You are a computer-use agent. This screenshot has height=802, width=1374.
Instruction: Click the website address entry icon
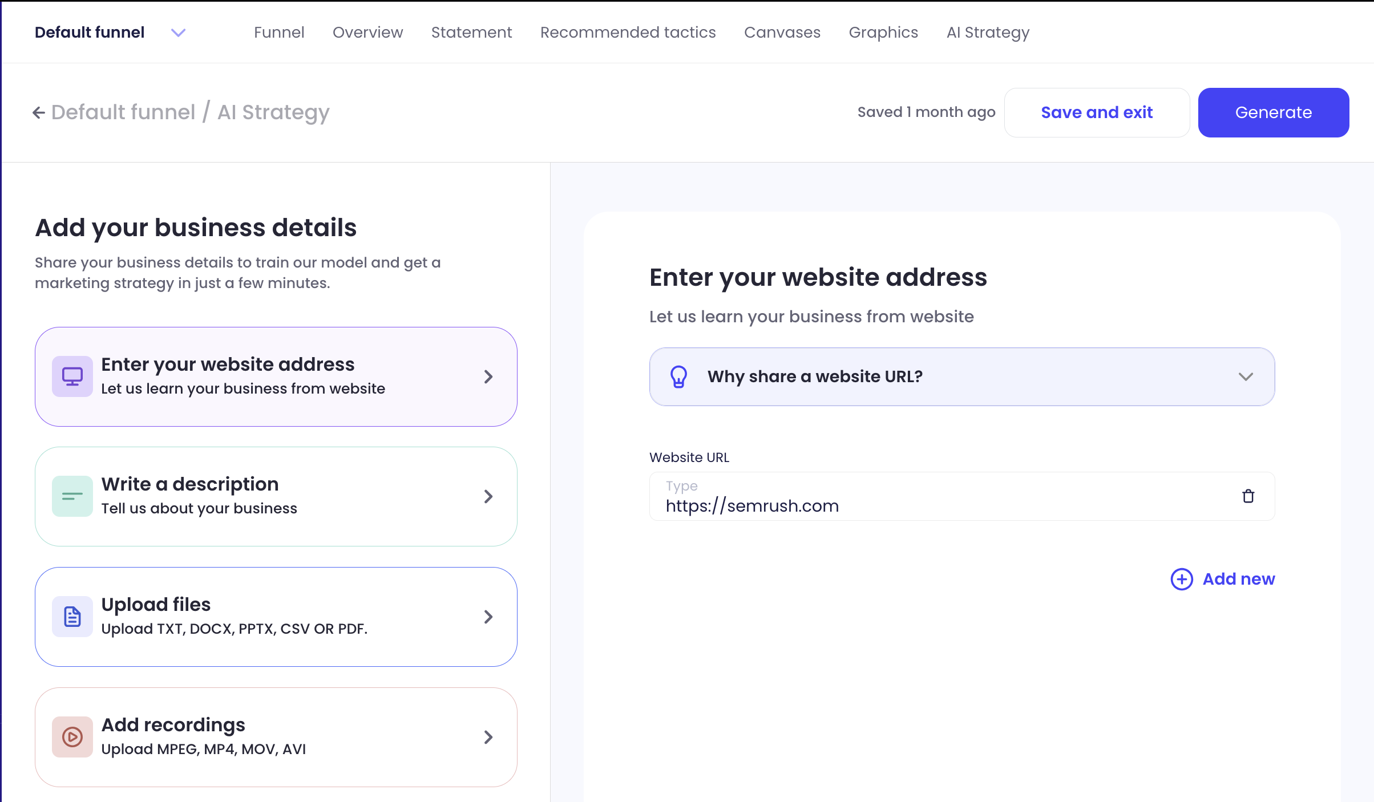click(x=72, y=376)
